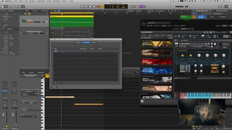The image size is (232, 130).
Task: Go to beginning of project
Action: point(90,6)
